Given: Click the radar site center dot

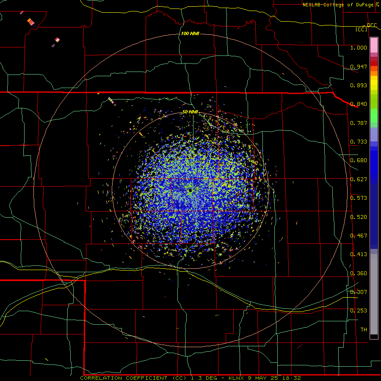Looking at the screenshot, I should (190, 191).
